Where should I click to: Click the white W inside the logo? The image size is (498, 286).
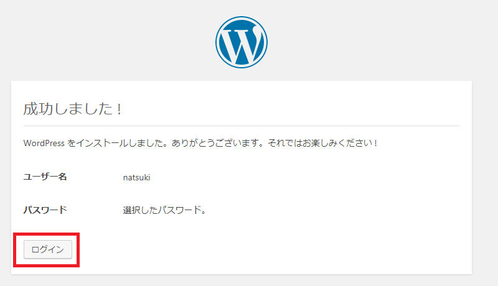[x=242, y=43]
